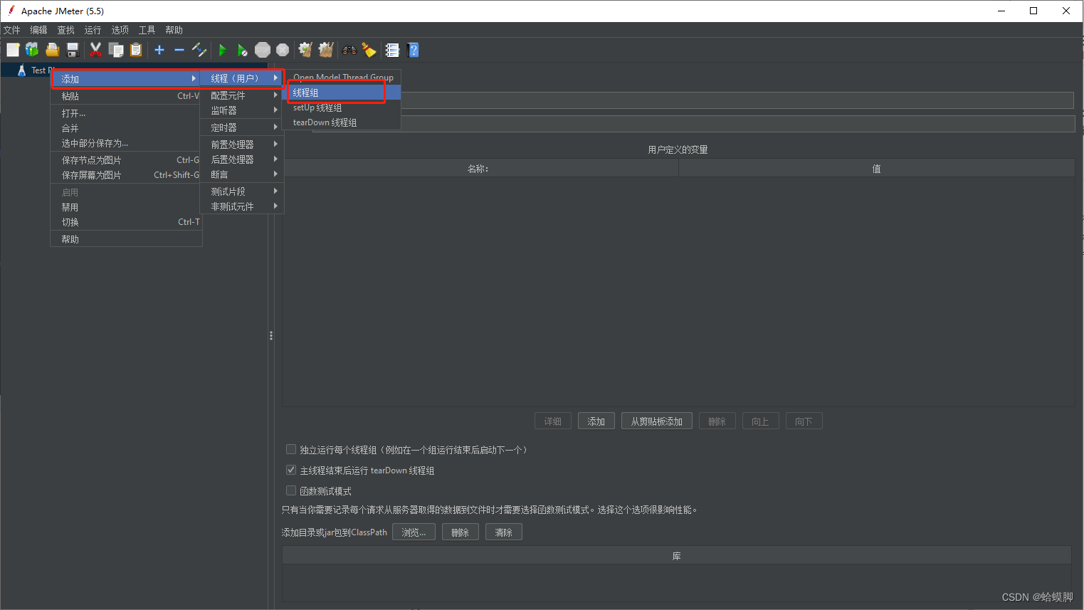This screenshot has height=610, width=1084.
Task: Open the 文件 menu
Action: coord(12,30)
